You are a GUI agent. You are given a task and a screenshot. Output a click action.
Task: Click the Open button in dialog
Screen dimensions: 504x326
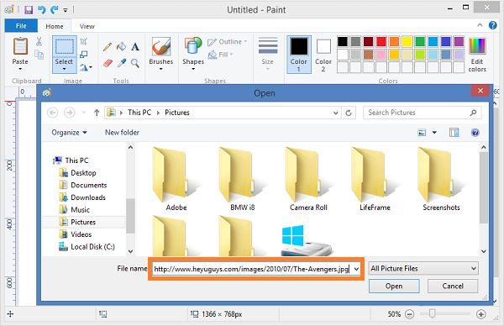[394, 286]
